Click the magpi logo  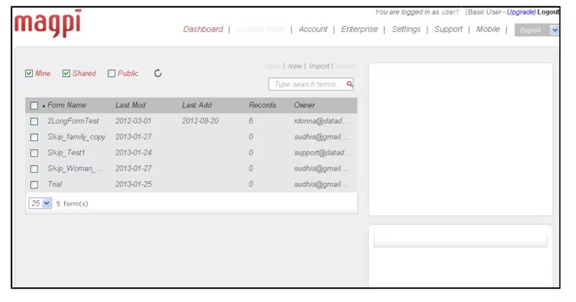(48, 25)
